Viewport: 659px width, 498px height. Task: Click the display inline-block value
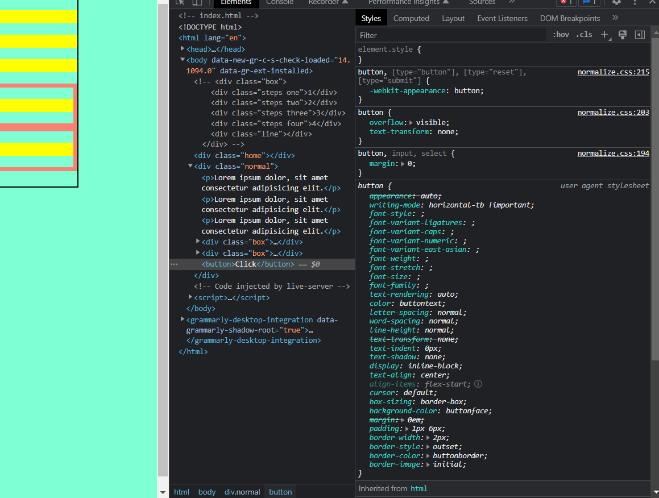click(434, 366)
